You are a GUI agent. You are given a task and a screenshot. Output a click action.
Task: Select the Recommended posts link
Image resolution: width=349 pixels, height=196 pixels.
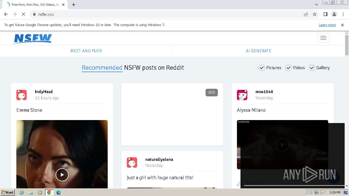[102, 68]
